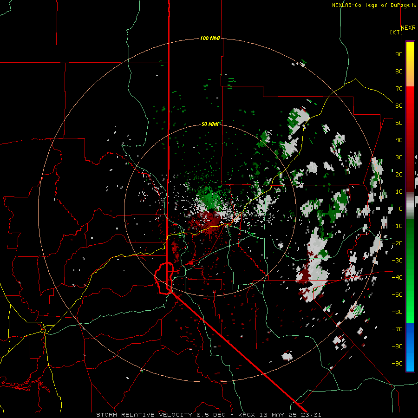Select the positive 10 scale value
This screenshot has height=418, width=418.
[x=399, y=192]
